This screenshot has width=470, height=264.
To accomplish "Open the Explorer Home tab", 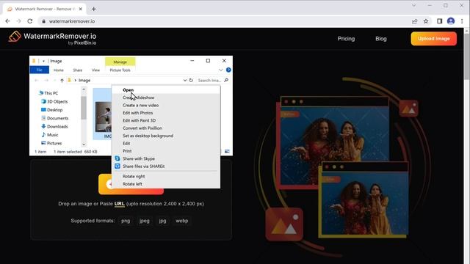I will coord(59,70).
